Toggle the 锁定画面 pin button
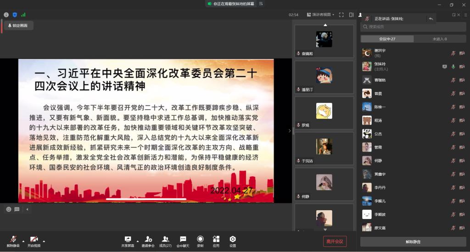 coord(18,26)
